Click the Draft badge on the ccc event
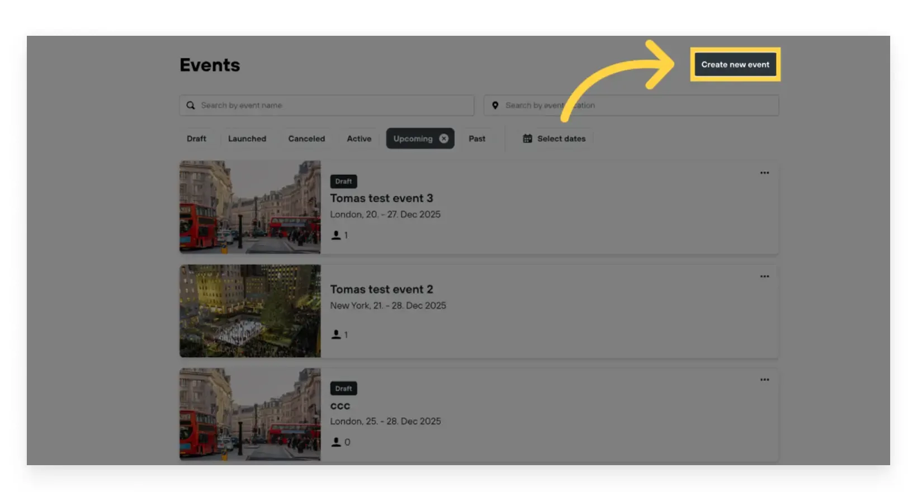 point(343,389)
